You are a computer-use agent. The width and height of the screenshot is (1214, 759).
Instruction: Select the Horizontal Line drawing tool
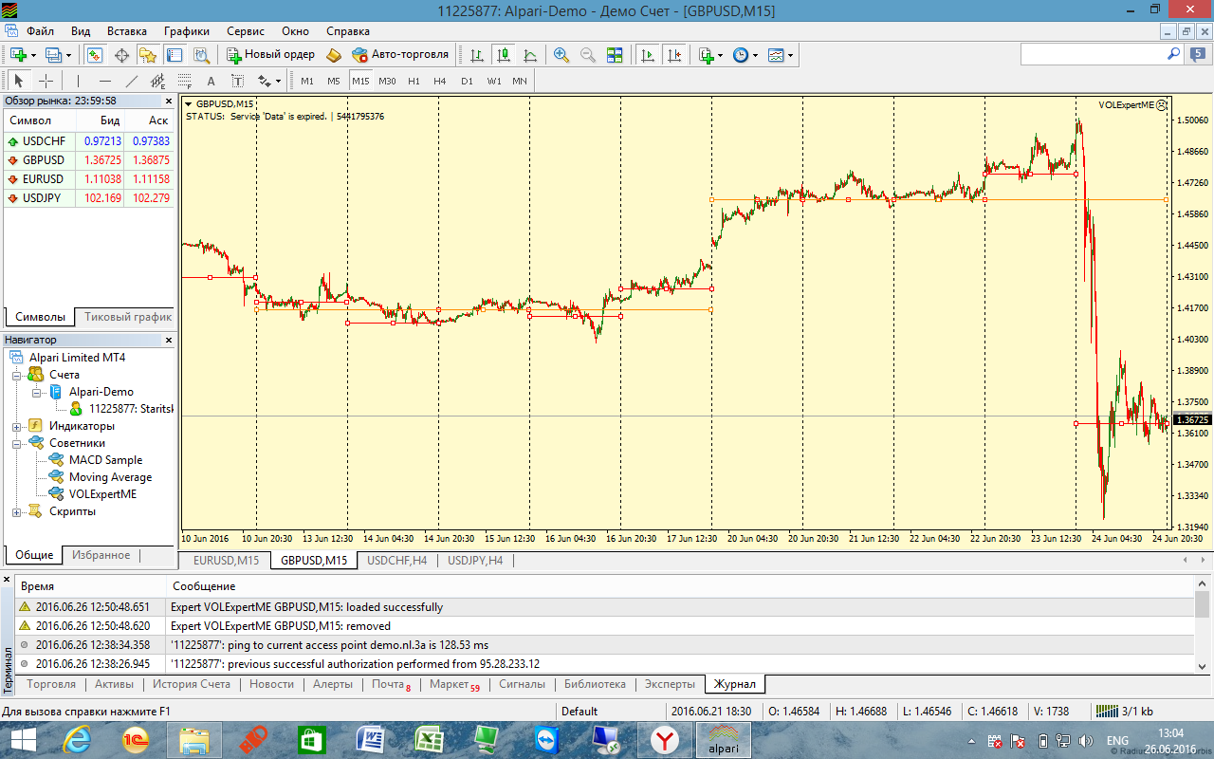[x=104, y=81]
